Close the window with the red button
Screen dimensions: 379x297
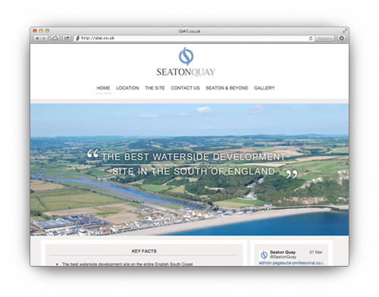coord(35,31)
